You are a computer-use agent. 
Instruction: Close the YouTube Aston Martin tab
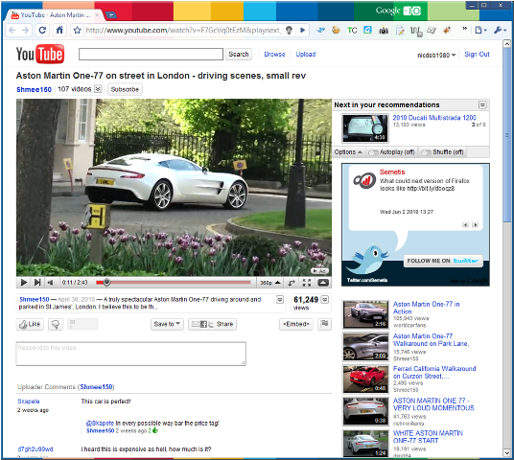pyautogui.click(x=97, y=15)
